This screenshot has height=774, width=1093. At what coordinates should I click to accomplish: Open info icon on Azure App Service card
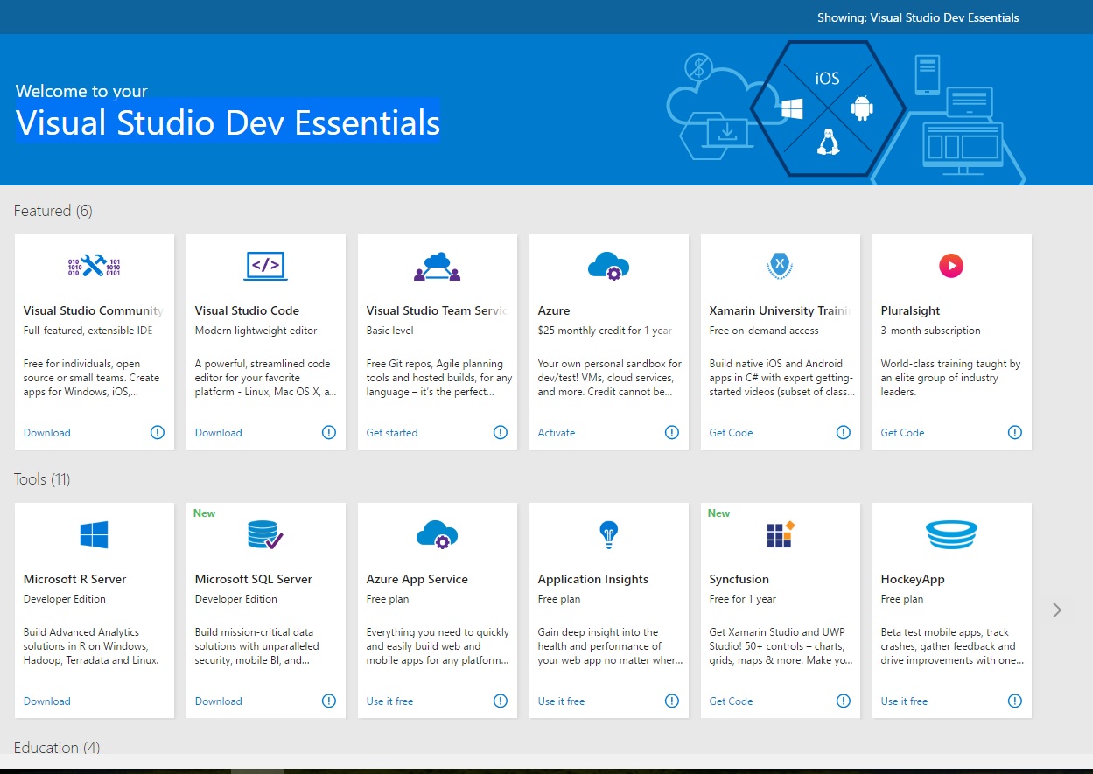(501, 701)
